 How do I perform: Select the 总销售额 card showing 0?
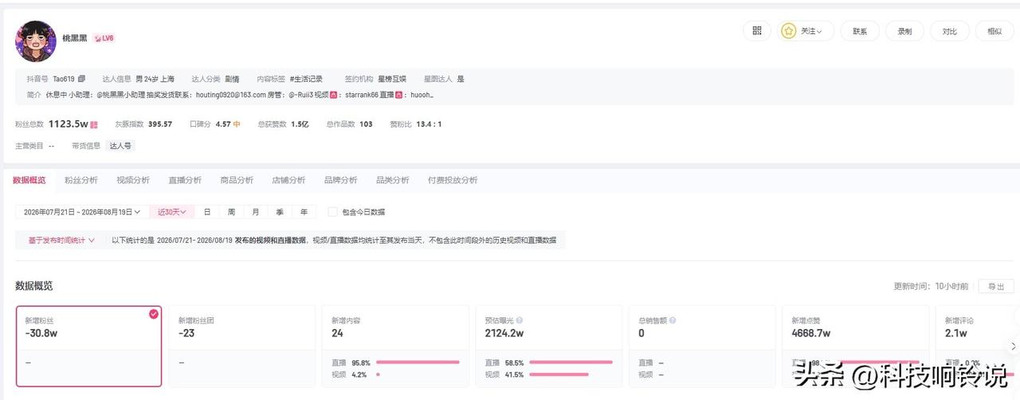(x=701, y=347)
